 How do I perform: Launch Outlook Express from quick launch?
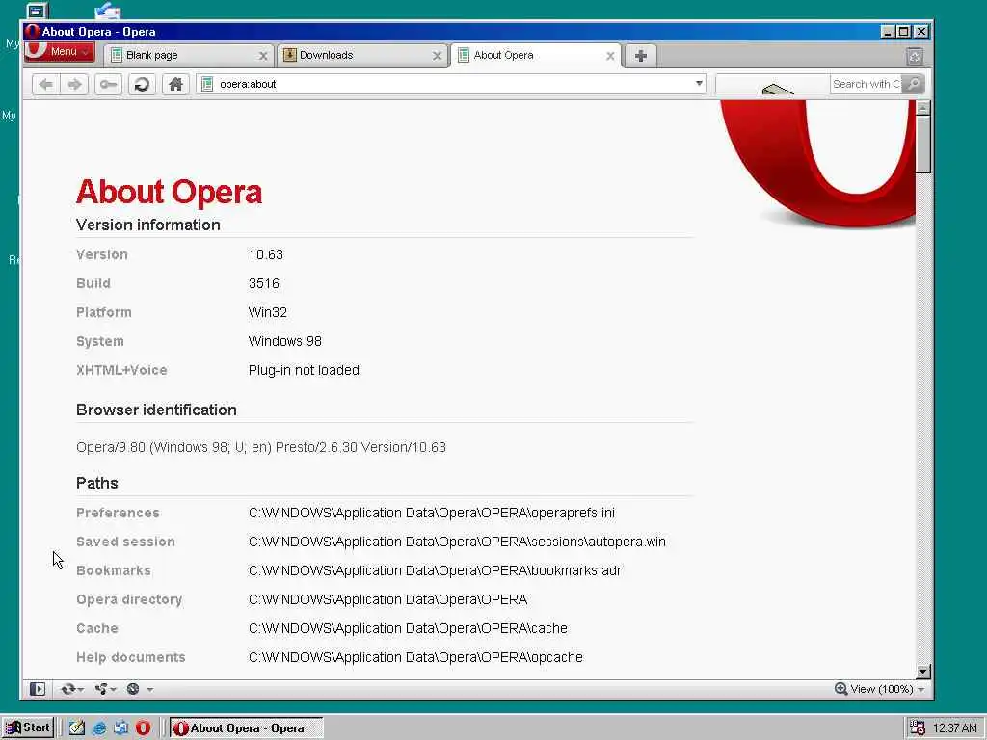(x=120, y=728)
